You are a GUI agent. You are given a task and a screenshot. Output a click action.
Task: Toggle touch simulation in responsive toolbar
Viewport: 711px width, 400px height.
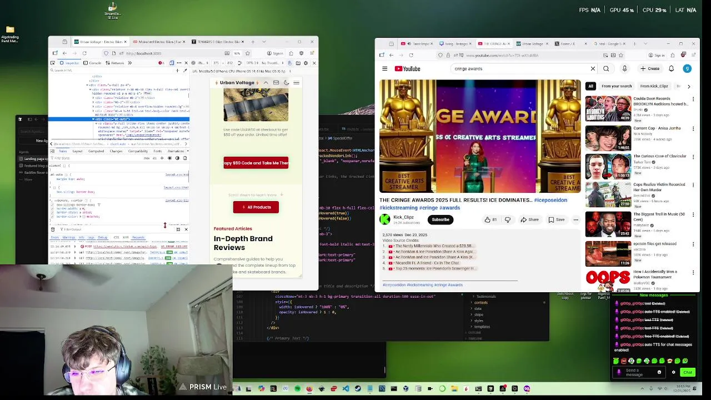(290, 63)
